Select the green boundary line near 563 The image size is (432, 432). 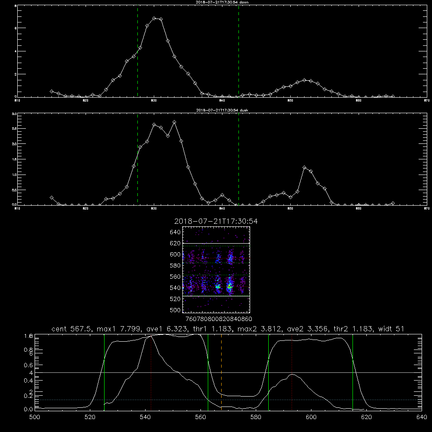pos(208,372)
